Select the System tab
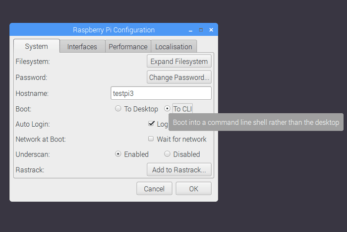 point(36,46)
